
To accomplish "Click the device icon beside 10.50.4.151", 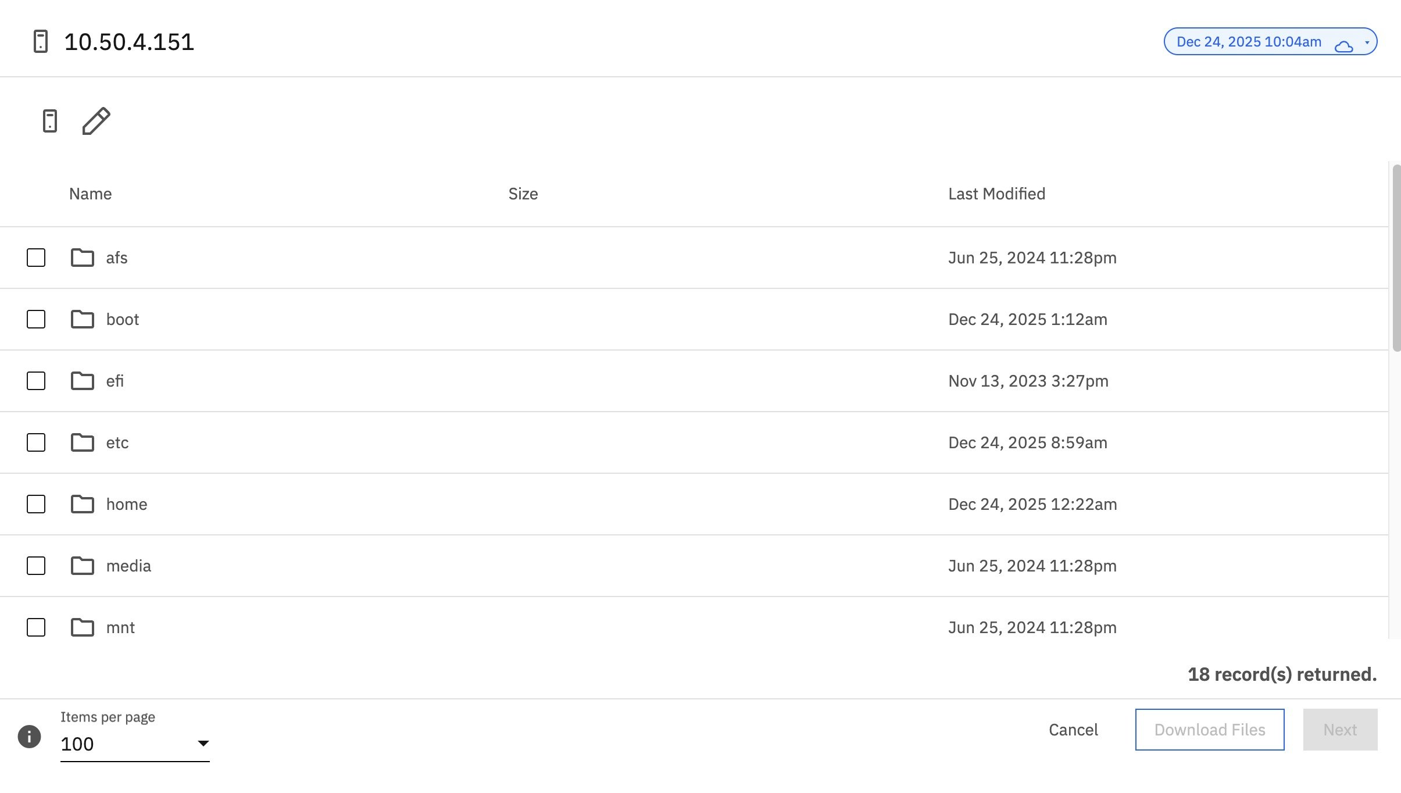I will pyautogui.click(x=40, y=41).
